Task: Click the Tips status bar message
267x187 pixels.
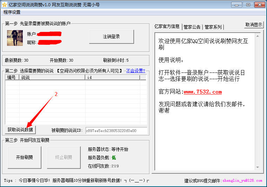Action: click(x=76, y=181)
